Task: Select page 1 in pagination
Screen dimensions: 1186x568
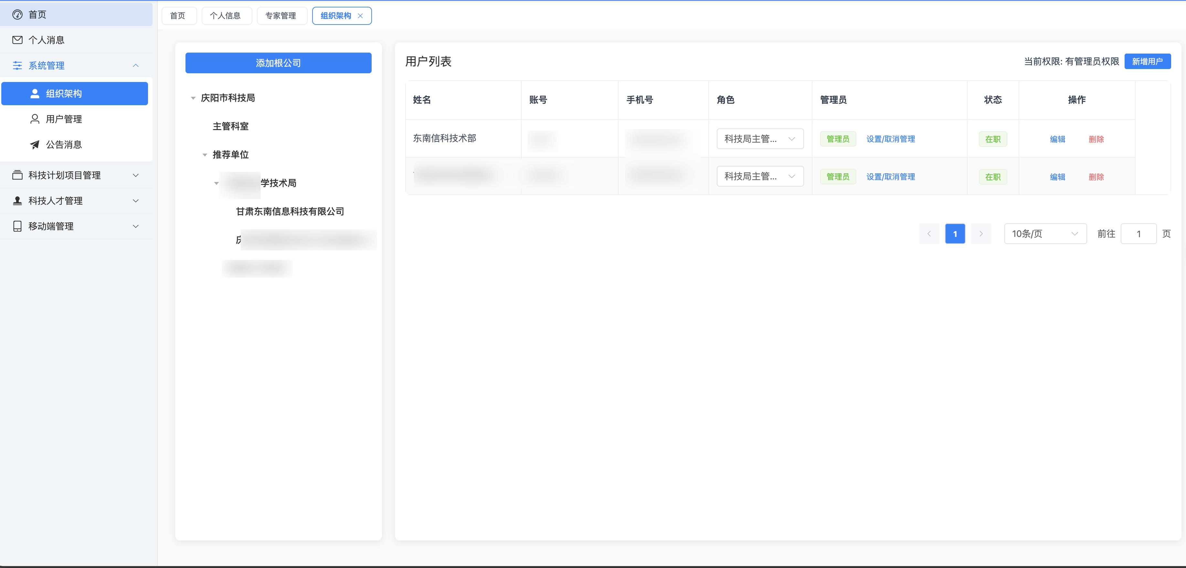Action: [x=955, y=234]
